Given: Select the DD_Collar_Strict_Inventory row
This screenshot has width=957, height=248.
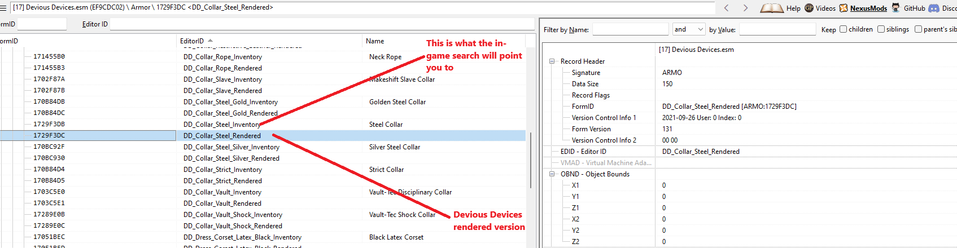Looking at the screenshot, I should (x=263, y=170).
